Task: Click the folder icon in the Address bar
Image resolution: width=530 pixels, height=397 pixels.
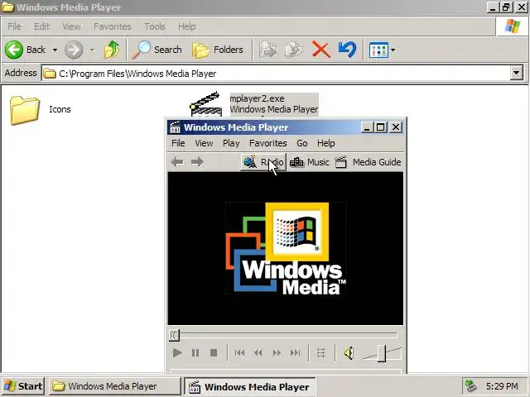Action: (x=50, y=74)
